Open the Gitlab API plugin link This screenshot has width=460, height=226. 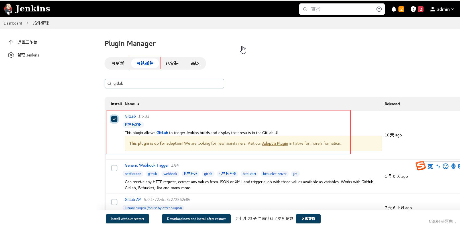(133, 199)
